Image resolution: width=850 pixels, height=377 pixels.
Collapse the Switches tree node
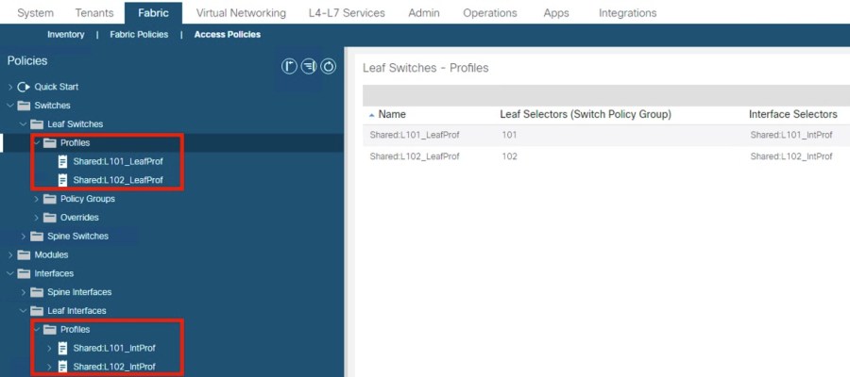pos(10,106)
